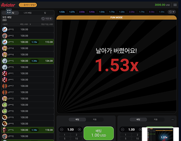This screenshot has width=181, height=141.
Task: Click the 5.93x multiplier in history bar
Action: coord(92,12)
